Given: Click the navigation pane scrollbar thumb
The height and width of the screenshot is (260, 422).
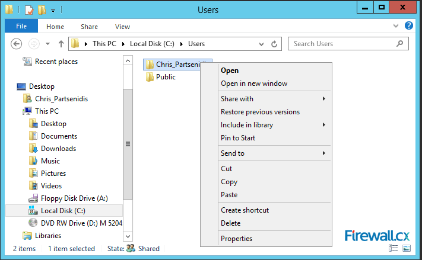Looking at the screenshot, I should (128, 144).
